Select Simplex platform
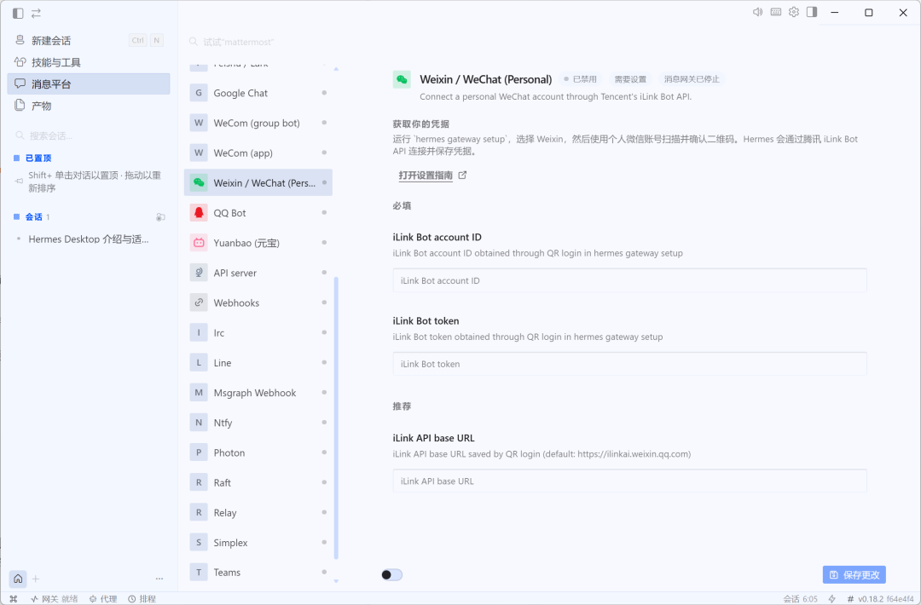The height and width of the screenshot is (605, 921). (258, 542)
